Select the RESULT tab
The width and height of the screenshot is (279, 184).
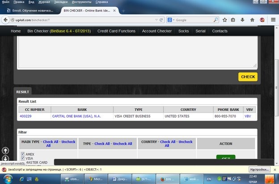(x=23, y=92)
